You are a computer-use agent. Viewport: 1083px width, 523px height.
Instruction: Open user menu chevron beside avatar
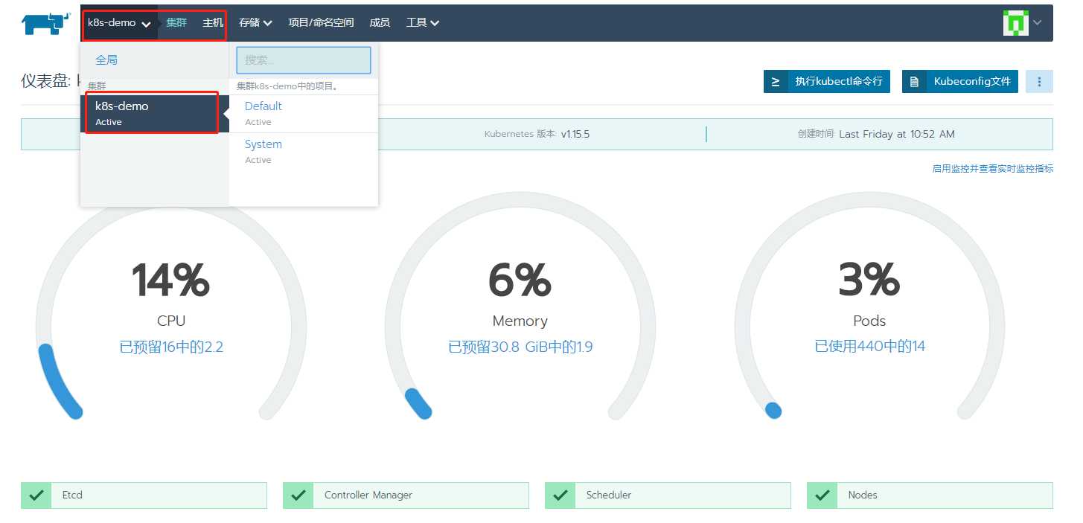(1038, 23)
